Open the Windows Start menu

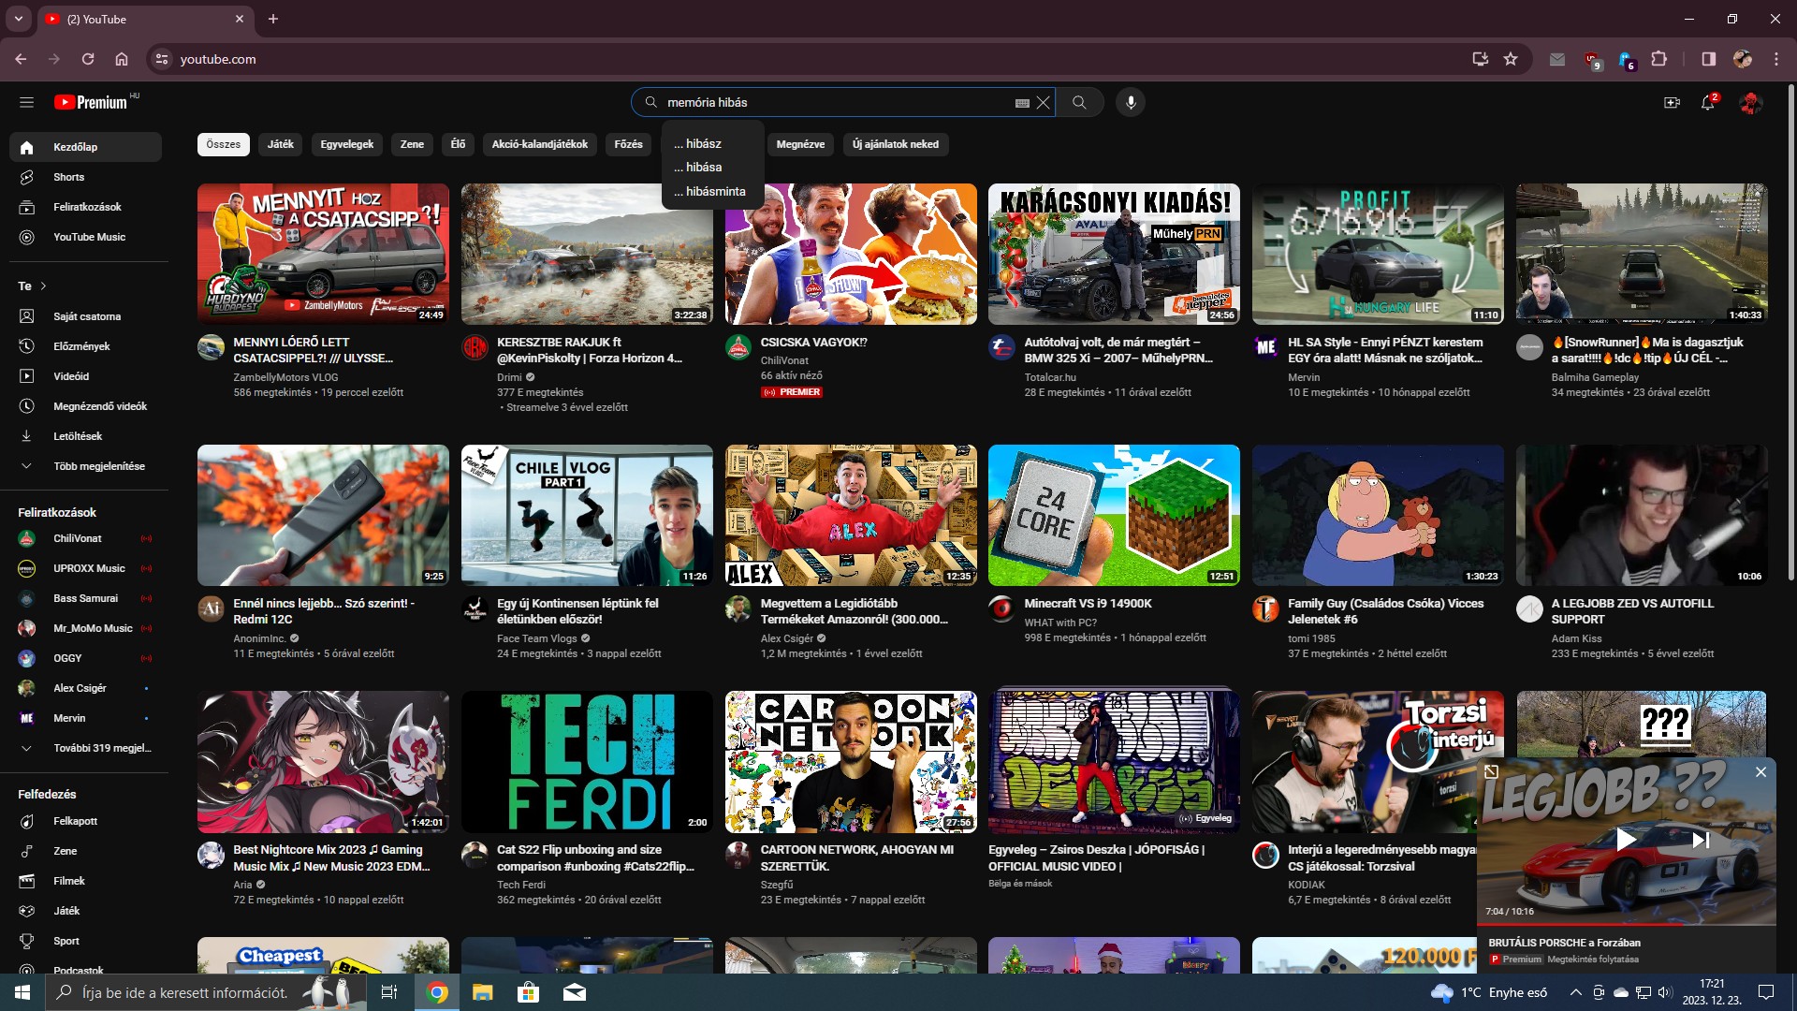tap(22, 992)
